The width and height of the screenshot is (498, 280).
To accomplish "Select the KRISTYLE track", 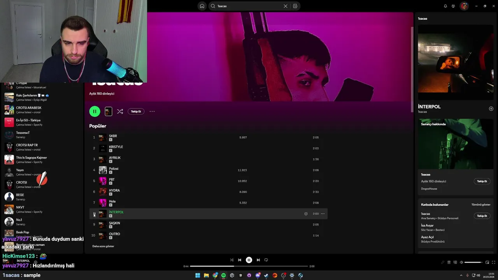I will click(208, 148).
